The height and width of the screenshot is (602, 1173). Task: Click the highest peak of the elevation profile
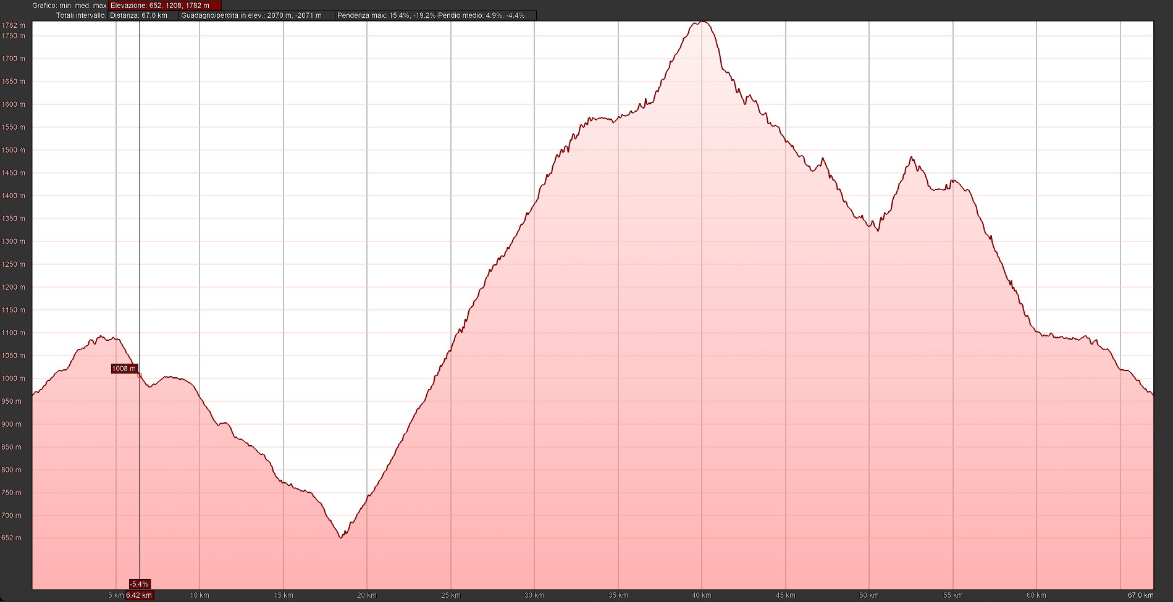click(702, 22)
